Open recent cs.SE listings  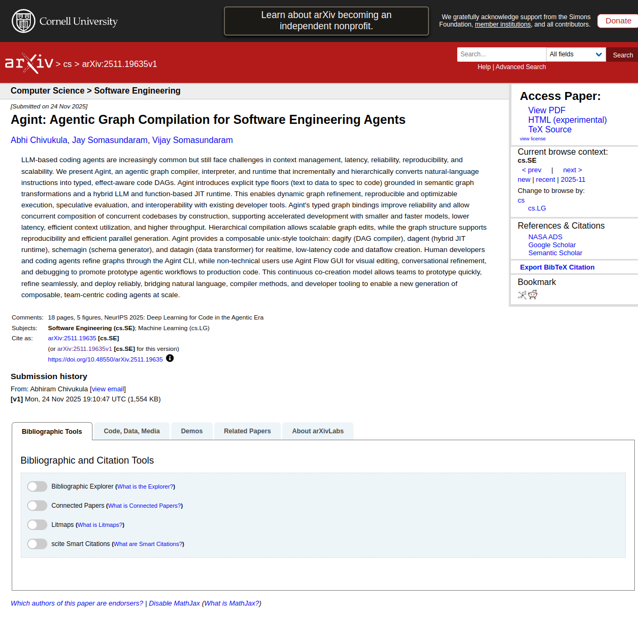tap(545, 180)
